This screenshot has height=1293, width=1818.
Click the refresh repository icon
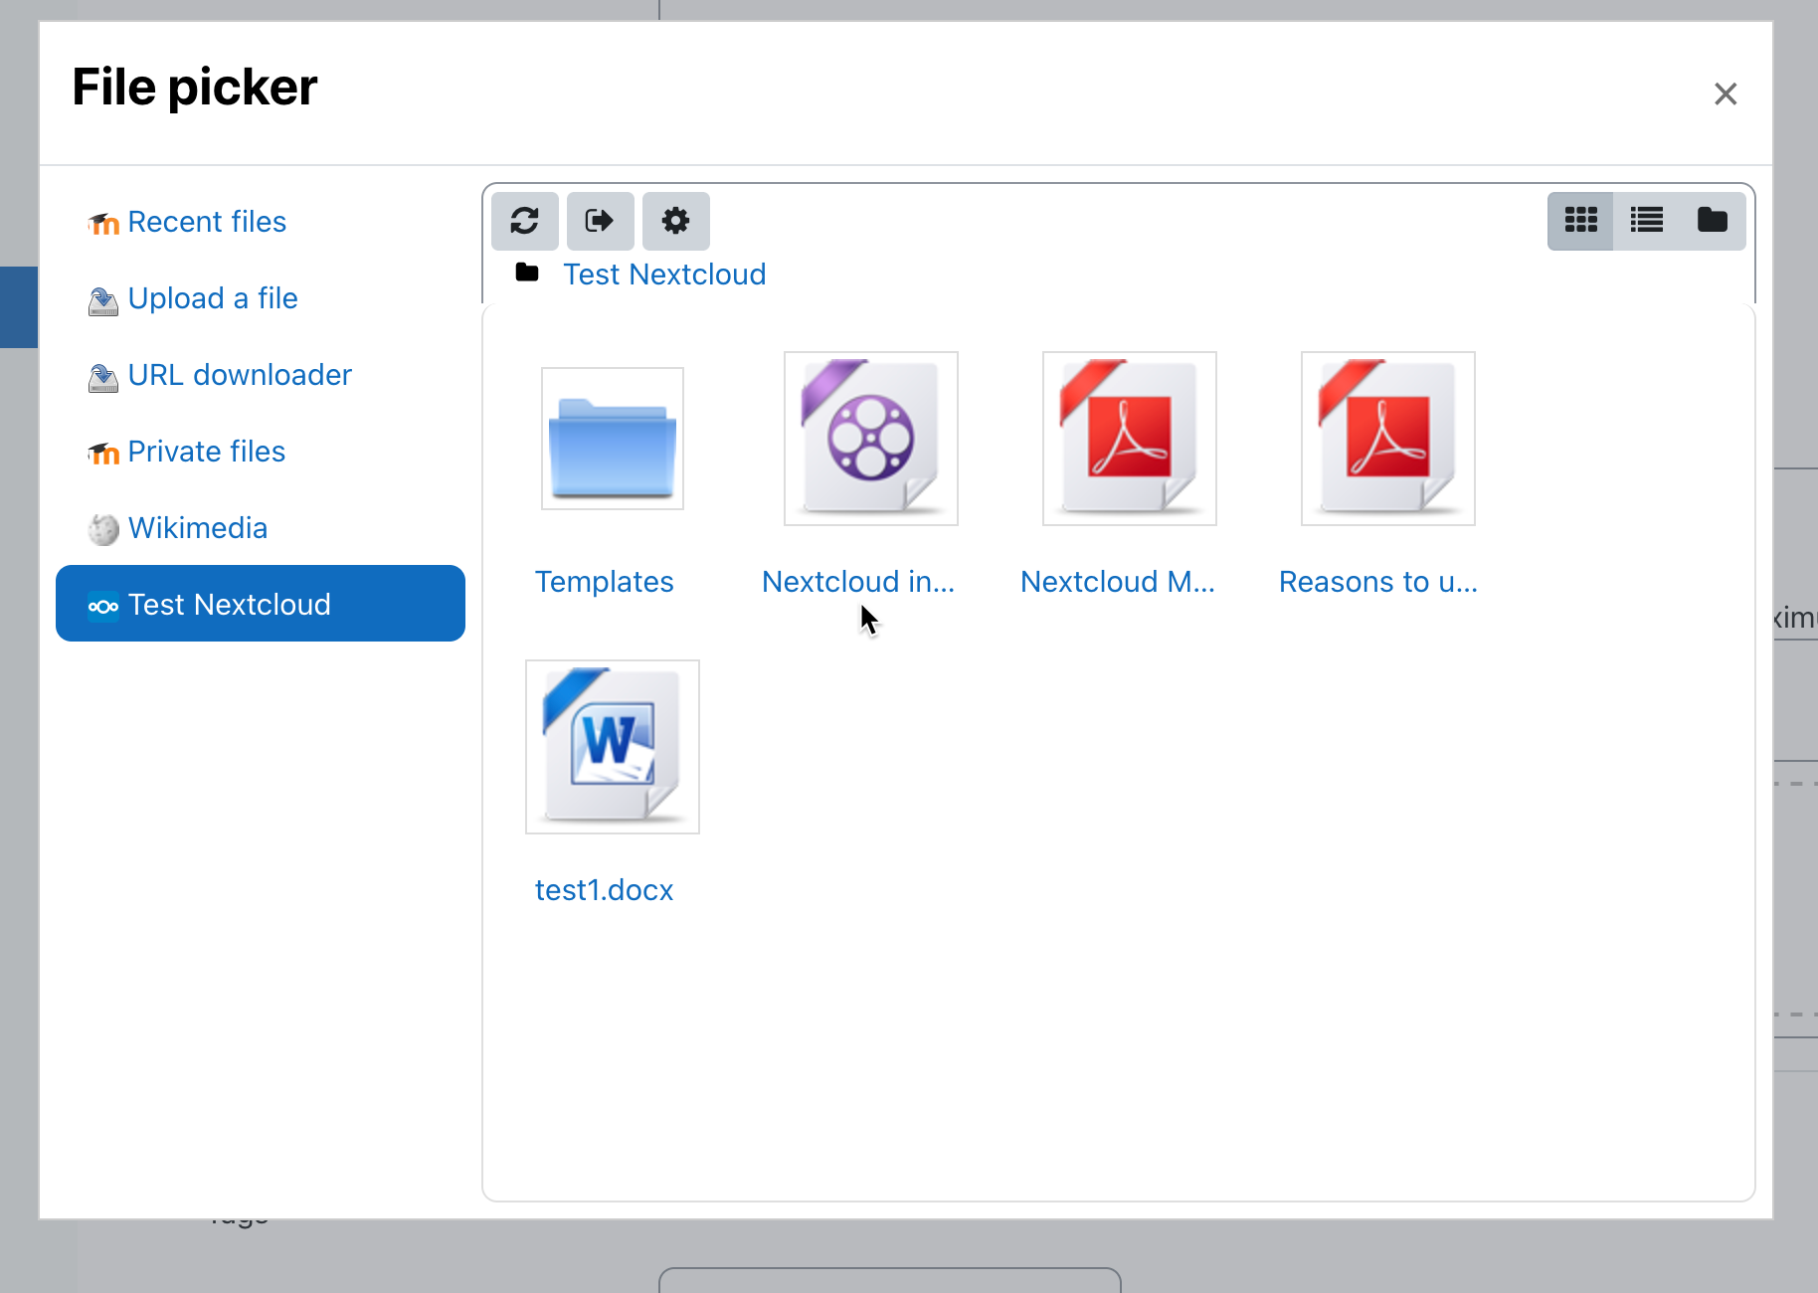pyautogui.click(x=525, y=221)
